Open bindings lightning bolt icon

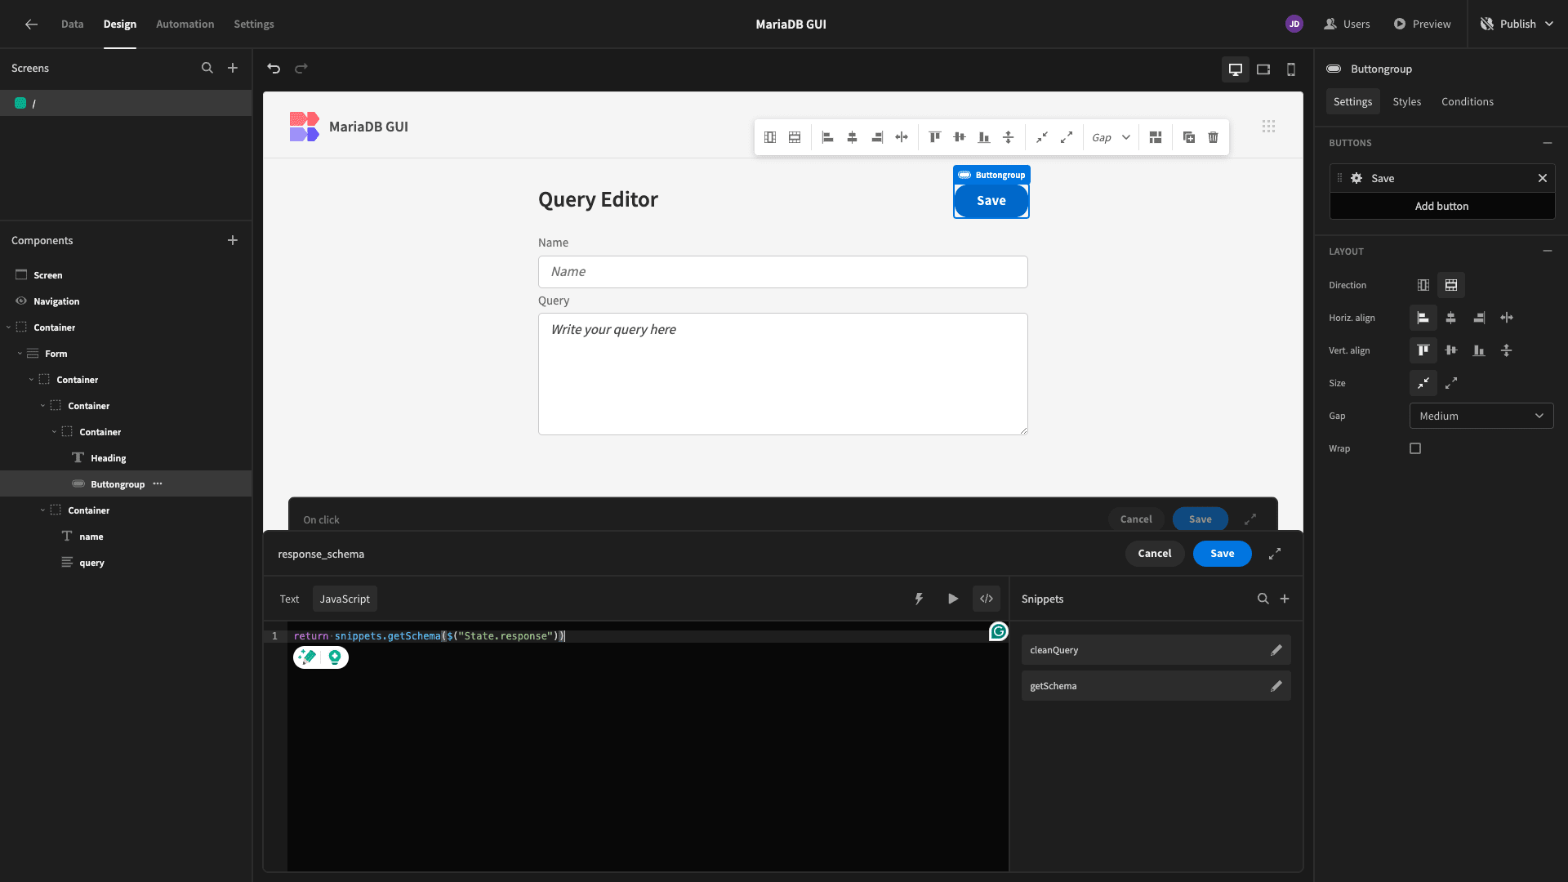click(919, 599)
